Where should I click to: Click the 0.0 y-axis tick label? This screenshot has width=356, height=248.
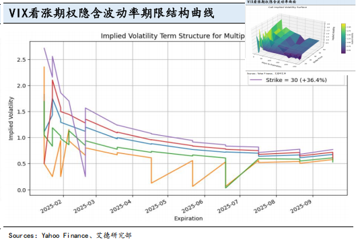pyautogui.click(x=22, y=190)
